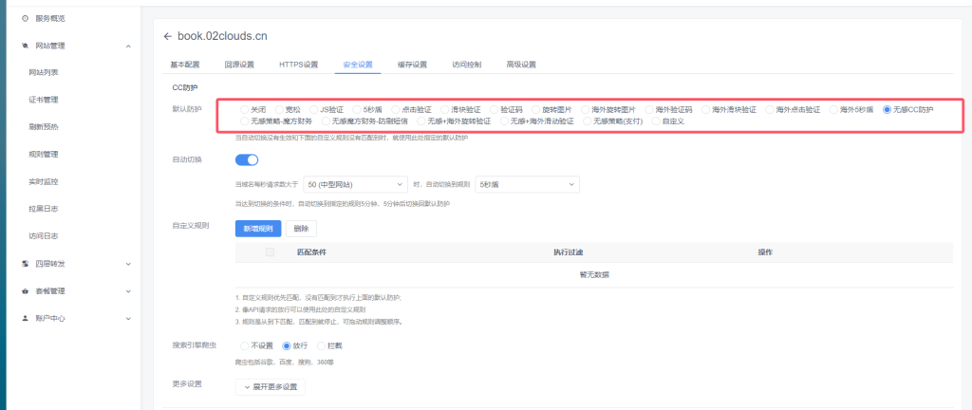
Task: Click the 删除 button
Action: point(301,229)
